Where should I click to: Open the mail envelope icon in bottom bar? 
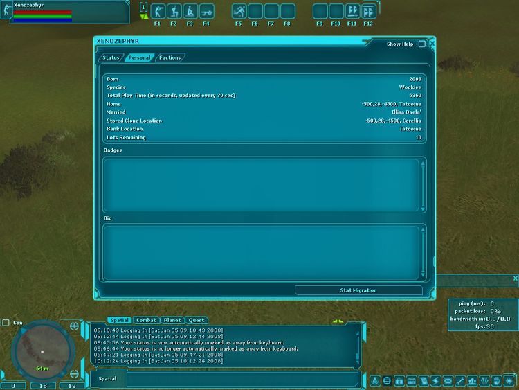click(x=448, y=381)
